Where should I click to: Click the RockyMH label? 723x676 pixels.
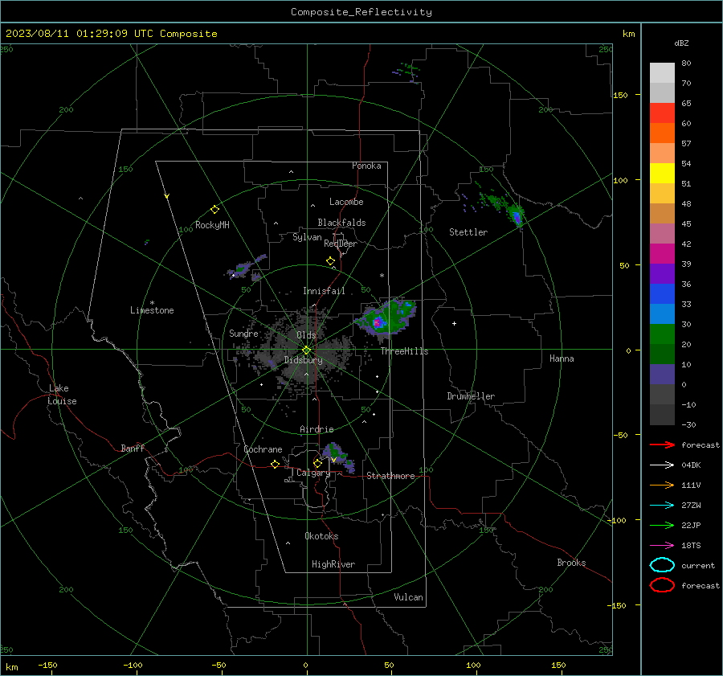click(212, 225)
